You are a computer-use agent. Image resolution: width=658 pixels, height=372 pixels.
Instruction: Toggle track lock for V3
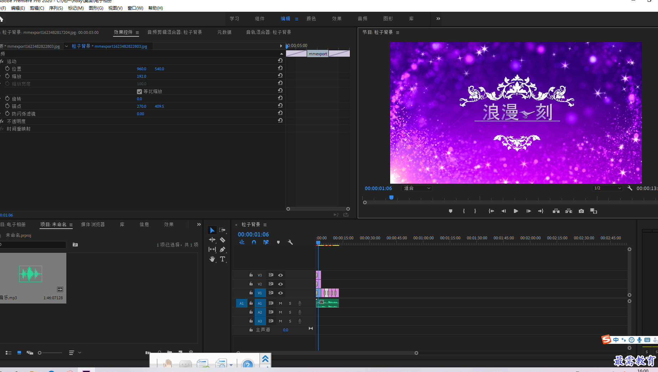(251, 275)
